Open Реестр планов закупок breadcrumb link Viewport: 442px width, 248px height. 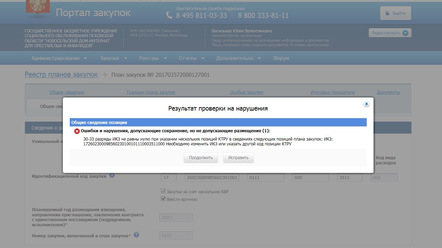[61, 75]
